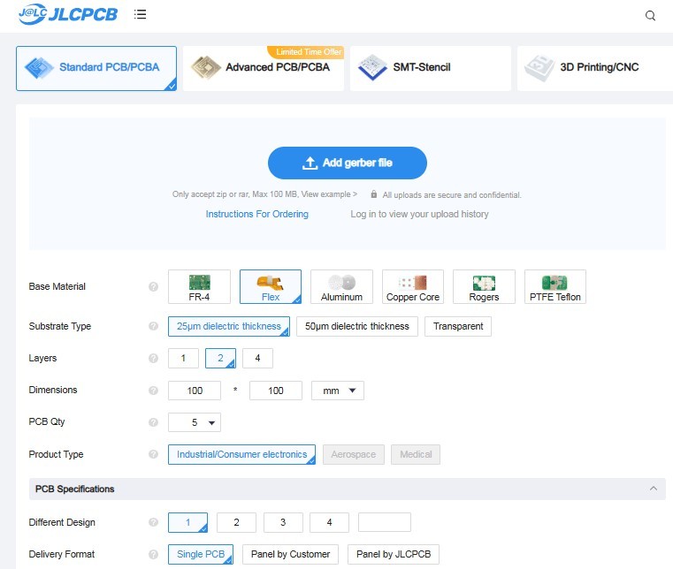Screen dimensions: 673x569
Task: Open help icon next to Base Material
Action: [x=153, y=286]
